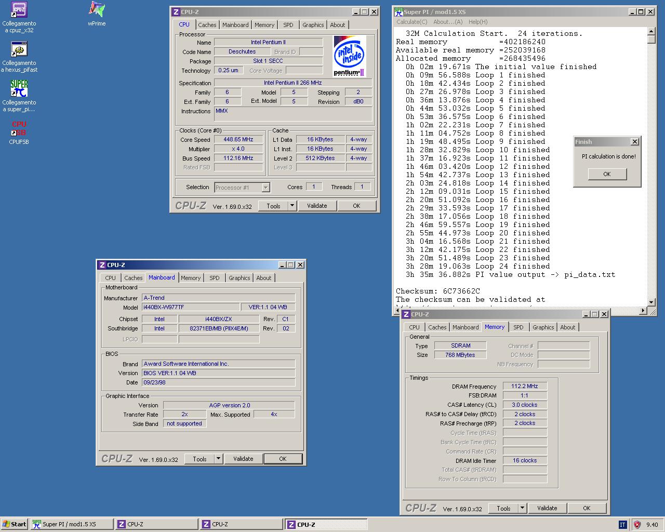Screen dimensions: 665x532
Task: Click the Checksum 6C73662C line
Action: pyautogui.click(x=438, y=291)
